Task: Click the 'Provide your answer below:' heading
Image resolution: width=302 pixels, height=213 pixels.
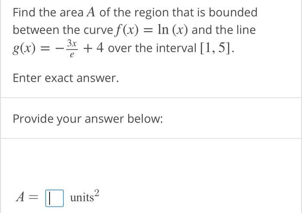Action: (88, 119)
